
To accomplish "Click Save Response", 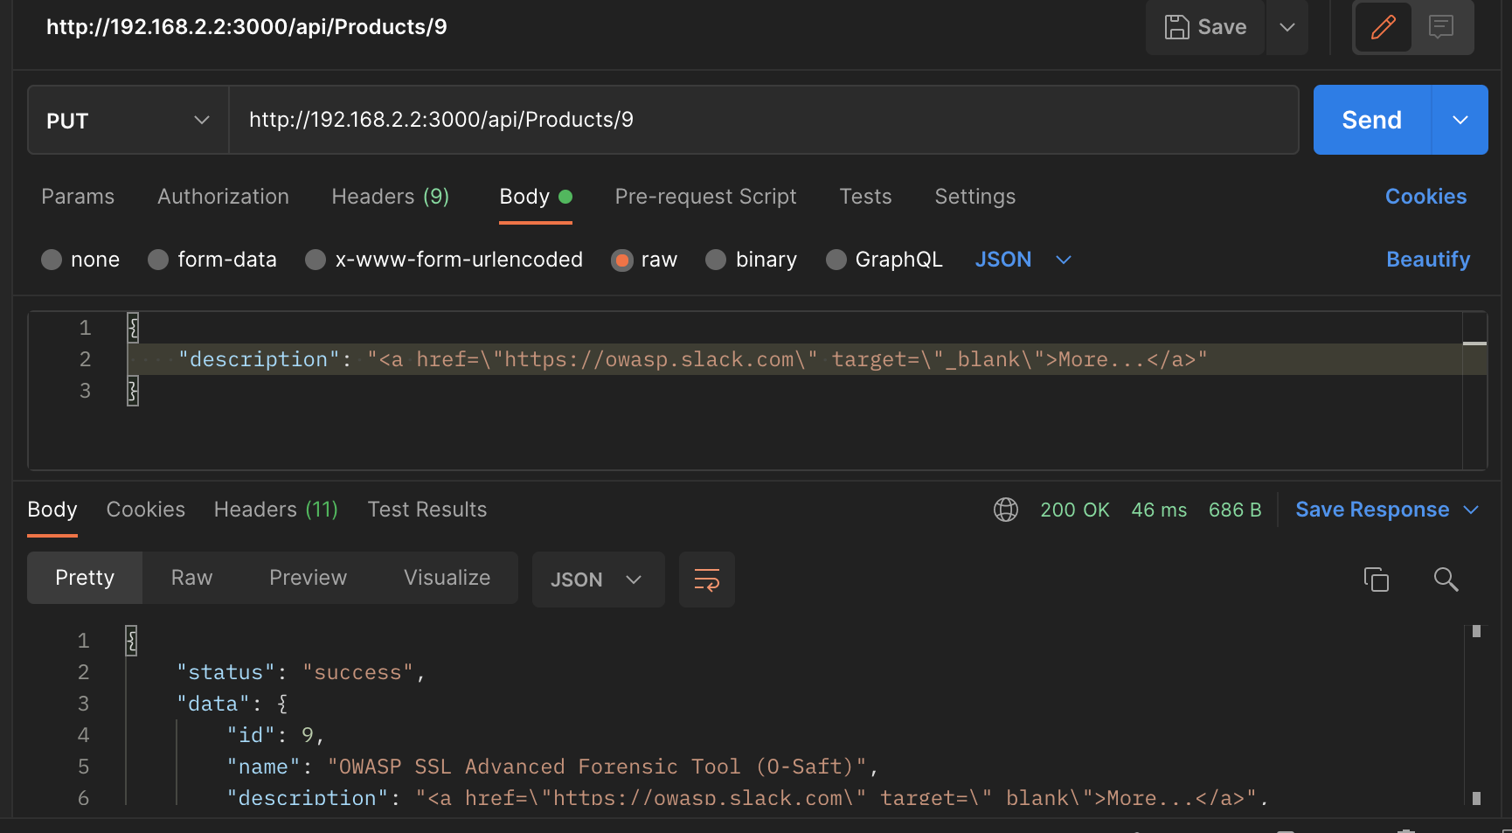I will (x=1372, y=510).
